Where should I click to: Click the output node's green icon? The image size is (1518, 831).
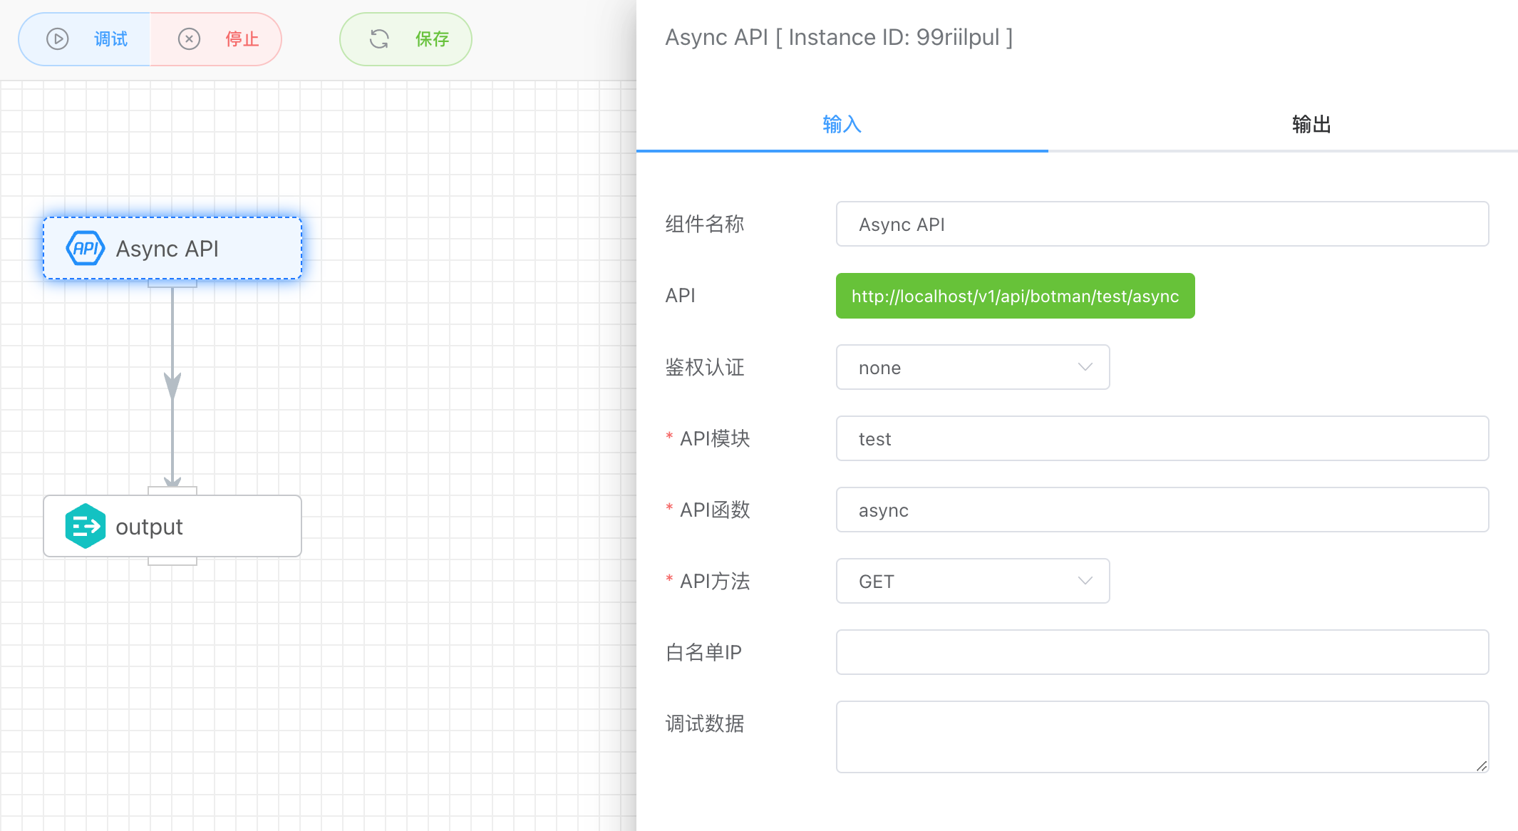(x=85, y=526)
